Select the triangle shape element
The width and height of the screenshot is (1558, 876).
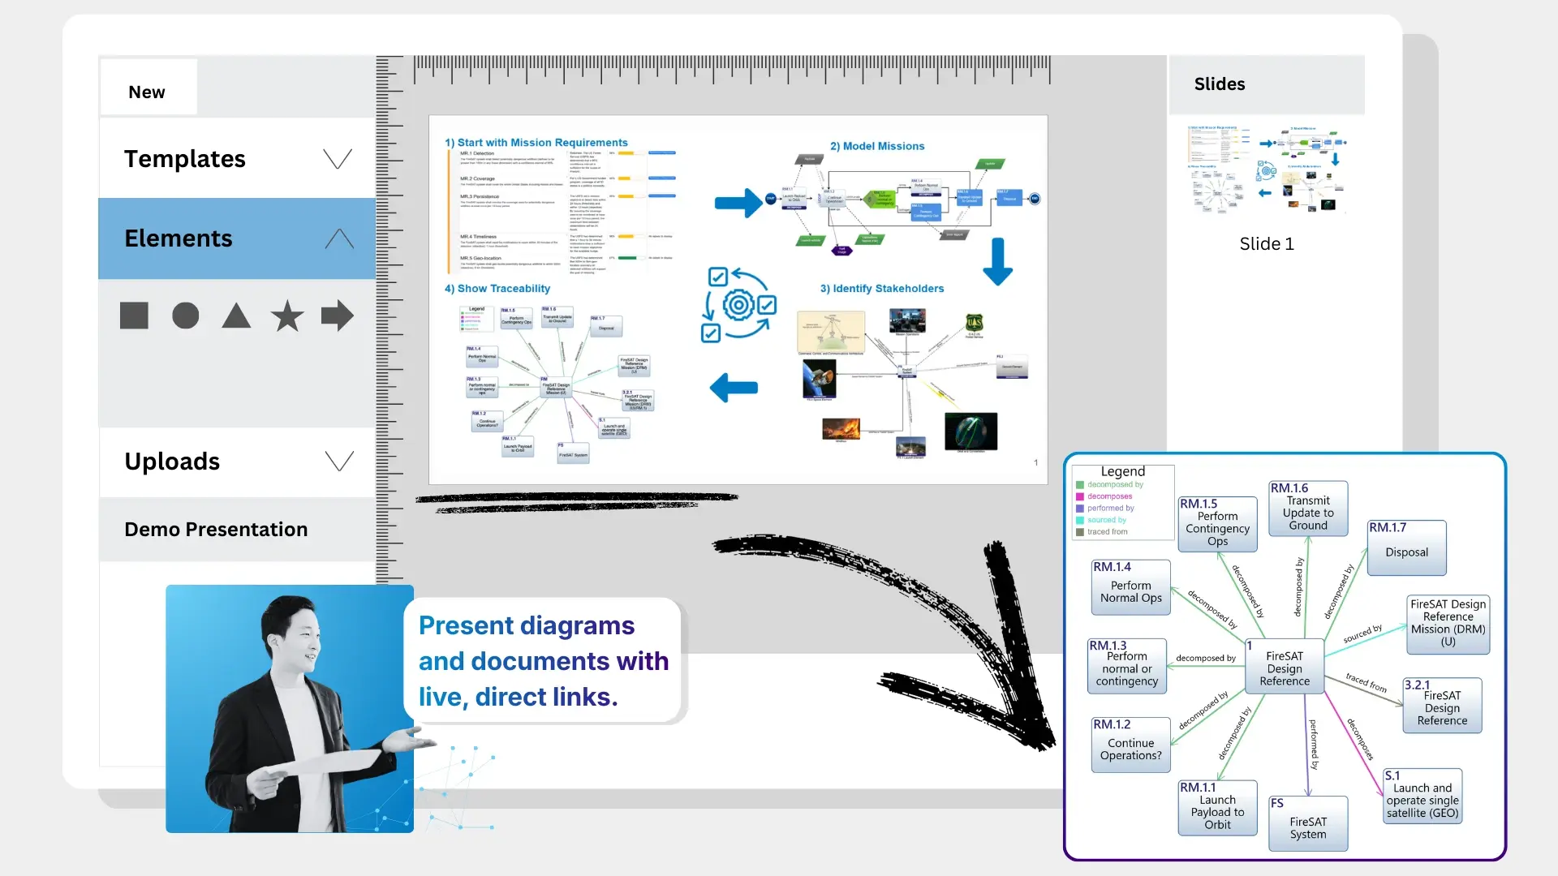(236, 316)
